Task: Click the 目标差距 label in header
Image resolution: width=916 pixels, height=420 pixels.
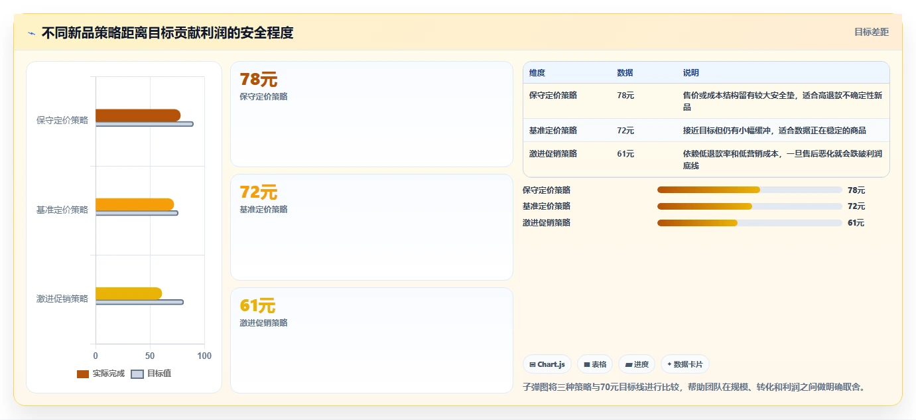Action: point(871,32)
